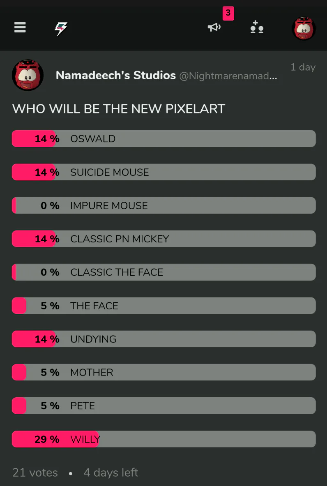Select the IMPURE MOUSE poll option
The image size is (327, 486).
(x=163, y=205)
